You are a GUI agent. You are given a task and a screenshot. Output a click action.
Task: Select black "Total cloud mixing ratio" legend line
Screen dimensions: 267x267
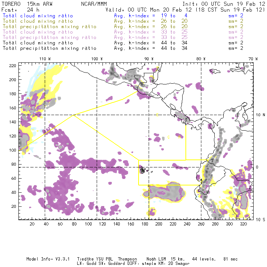pyautogui.click(x=38, y=43)
